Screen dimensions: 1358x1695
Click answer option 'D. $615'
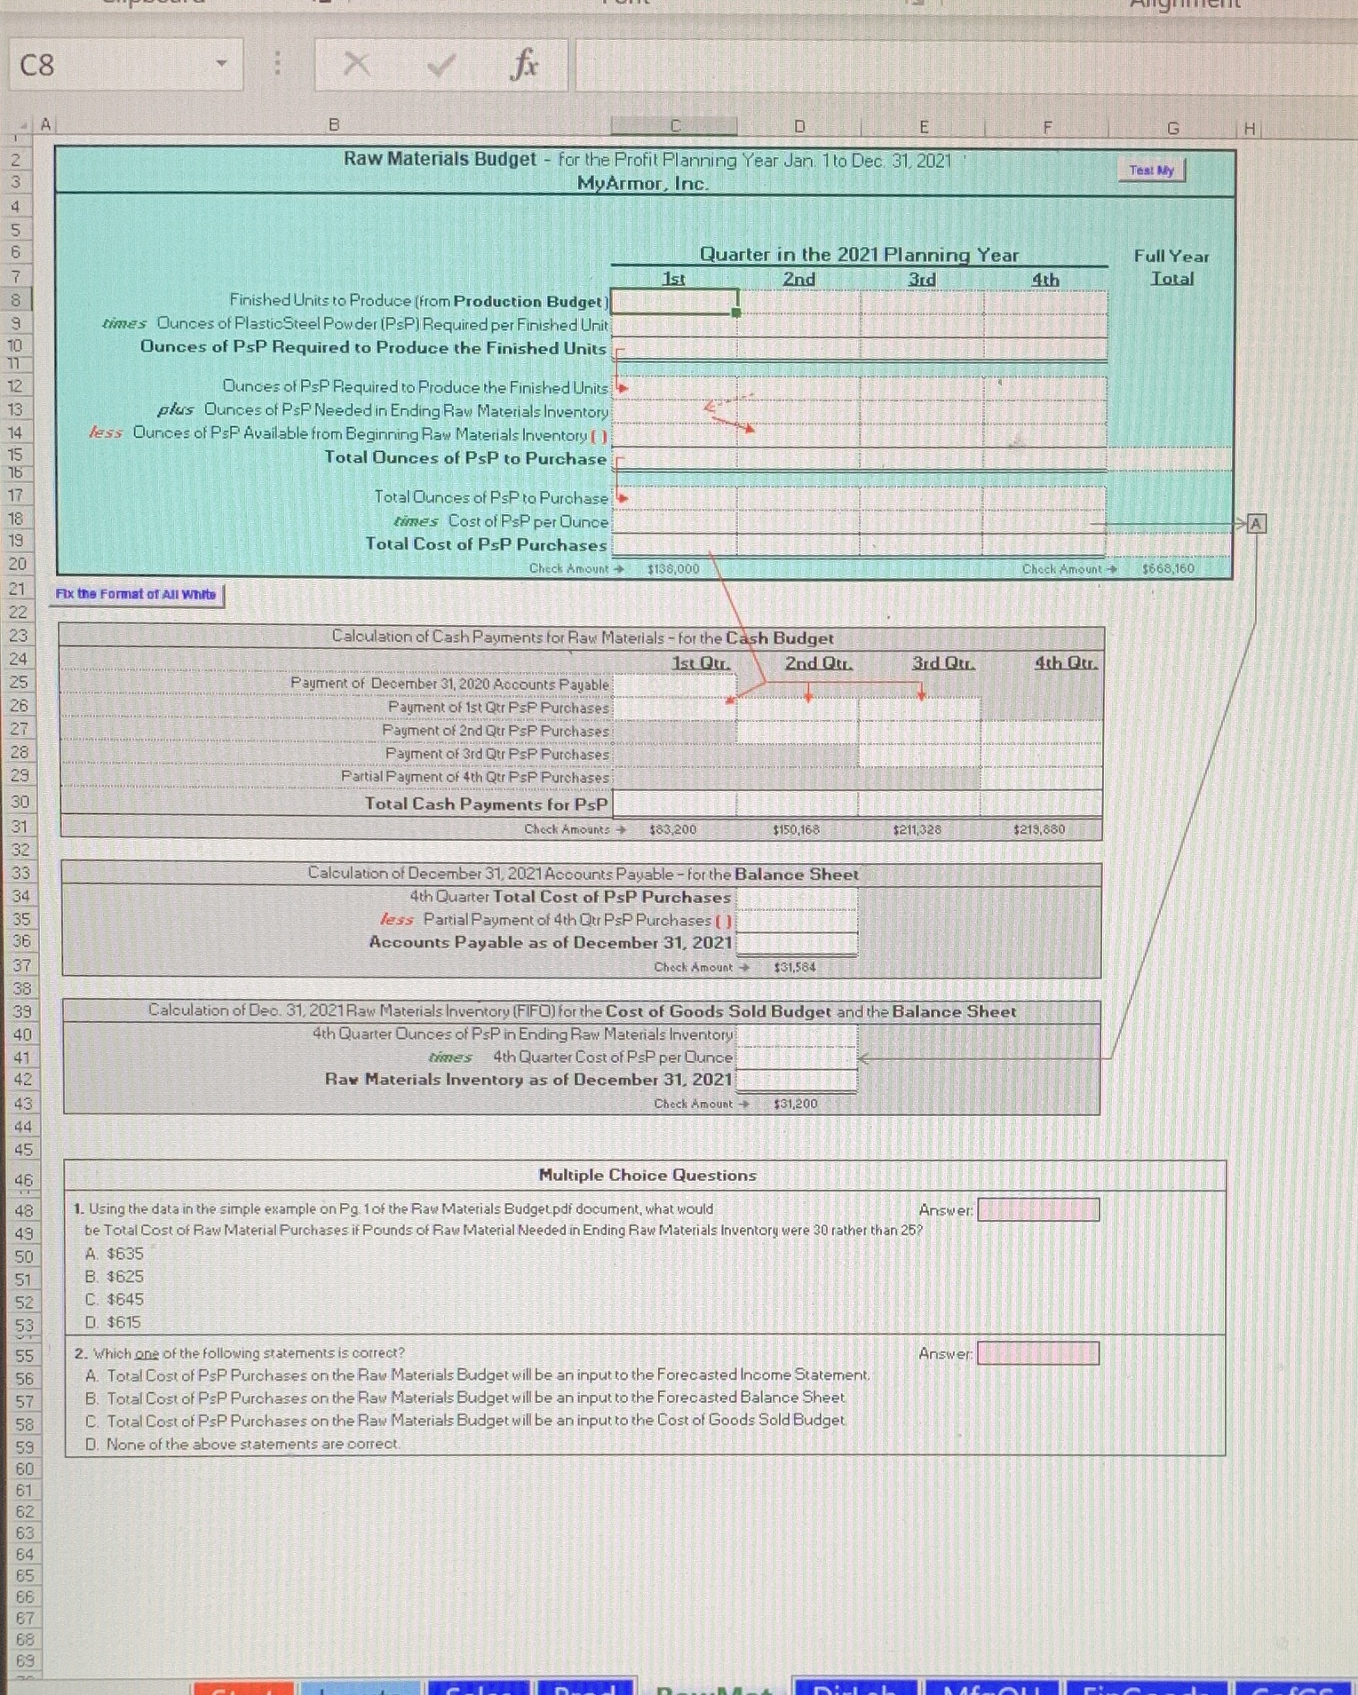click(113, 1323)
